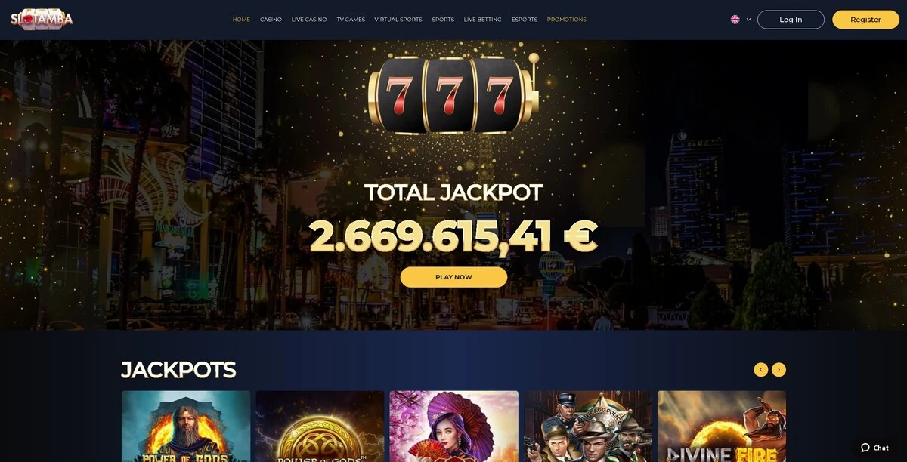Image resolution: width=907 pixels, height=462 pixels.
Task: Select TV Games in the navbar
Action: pyautogui.click(x=351, y=20)
